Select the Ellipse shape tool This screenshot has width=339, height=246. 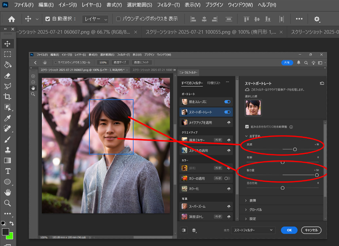(8, 182)
